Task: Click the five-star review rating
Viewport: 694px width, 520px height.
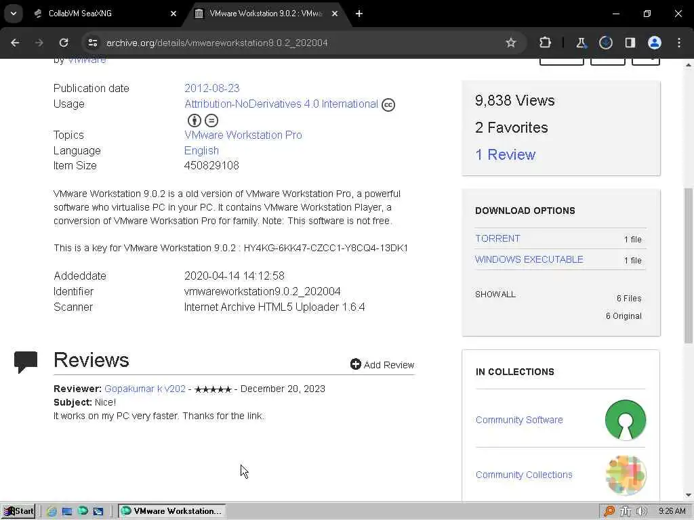Action: (213, 389)
